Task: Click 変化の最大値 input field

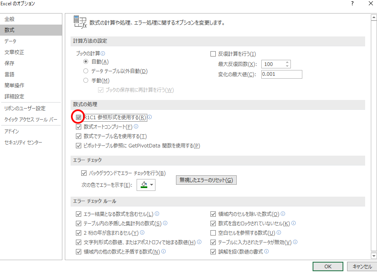Action: click(x=282, y=74)
